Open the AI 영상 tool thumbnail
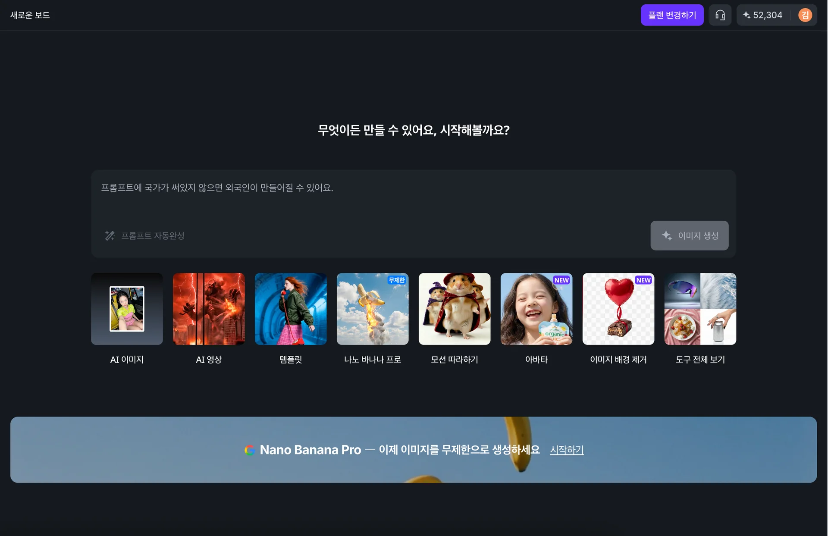828x536 pixels. (x=209, y=309)
